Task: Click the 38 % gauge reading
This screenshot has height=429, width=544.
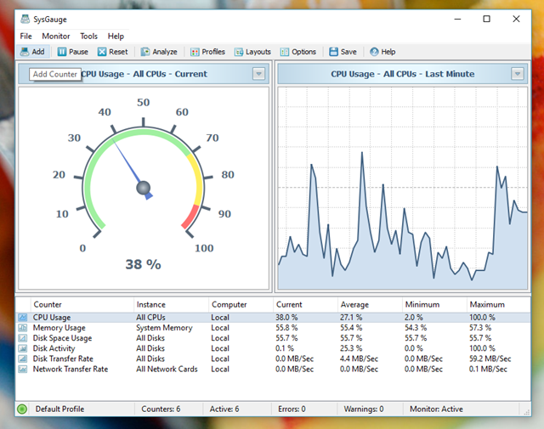Action: click(143, 264)
